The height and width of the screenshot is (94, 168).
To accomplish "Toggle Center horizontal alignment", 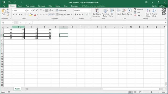I will click(x=44, y=15).
